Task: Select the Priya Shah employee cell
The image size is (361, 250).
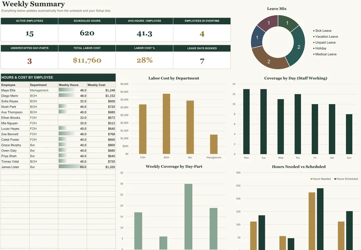Action: [x=15, y=156]
